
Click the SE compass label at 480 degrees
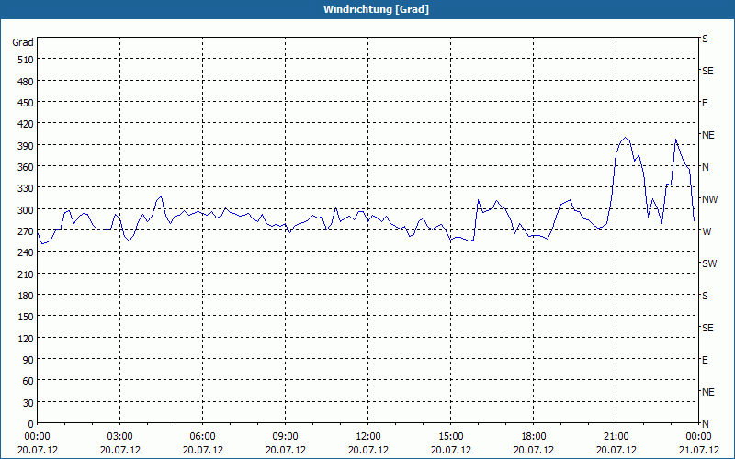pyautogui.click(x=707, y=71)
